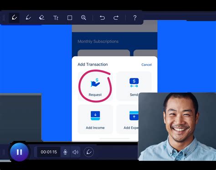Click the first Monthly Subscriptions card
Screen dimensions: 216x170
(x=104, y=53)
